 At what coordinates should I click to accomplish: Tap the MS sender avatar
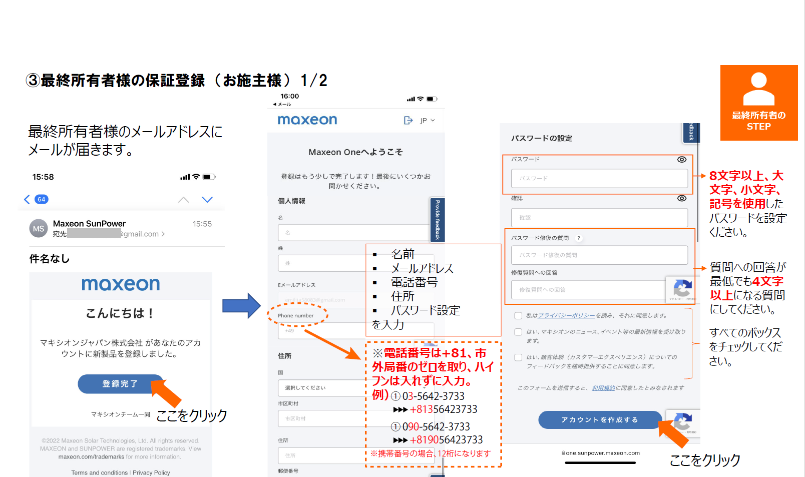click(x=39, y=229)
